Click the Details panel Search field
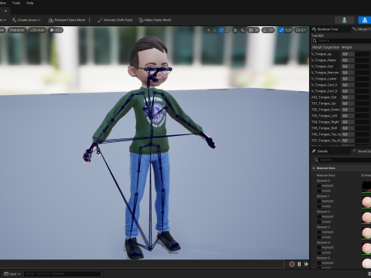Image resolution: width=371 pixels, height=278 pixels. 342,160
